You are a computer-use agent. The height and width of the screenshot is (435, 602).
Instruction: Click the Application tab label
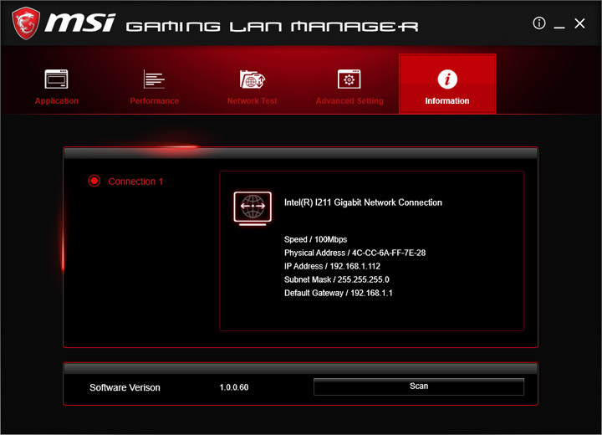tap(57, 100)
